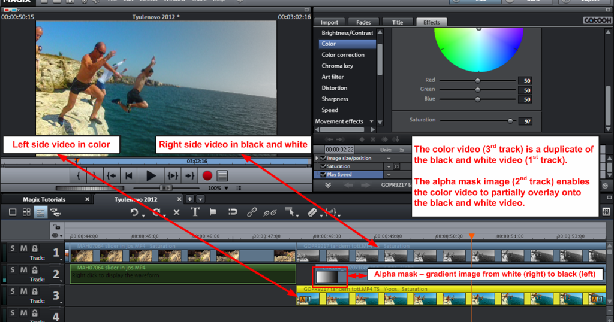Click the preview zoom slider handle
Image resolution: width=614 pixels, height=322 pixels.
tap(166, 188)
